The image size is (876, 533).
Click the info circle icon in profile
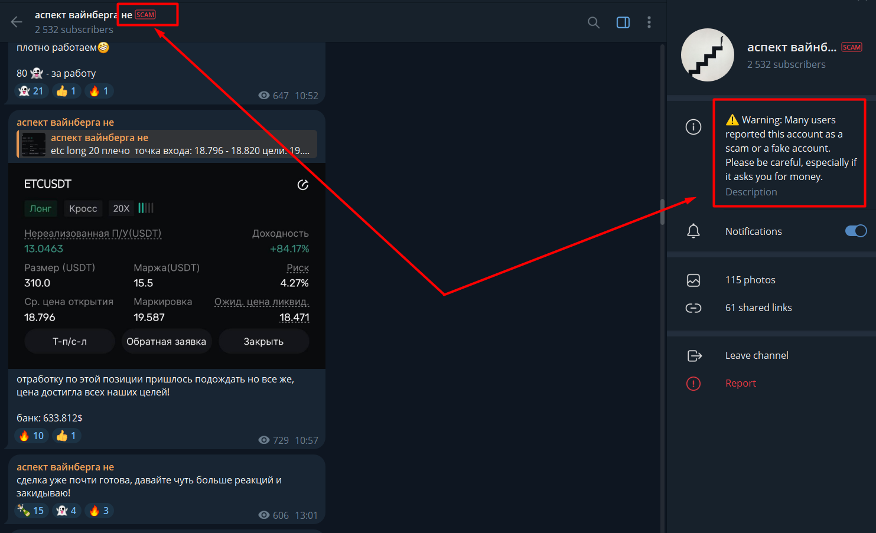click(x=693, y=127)
